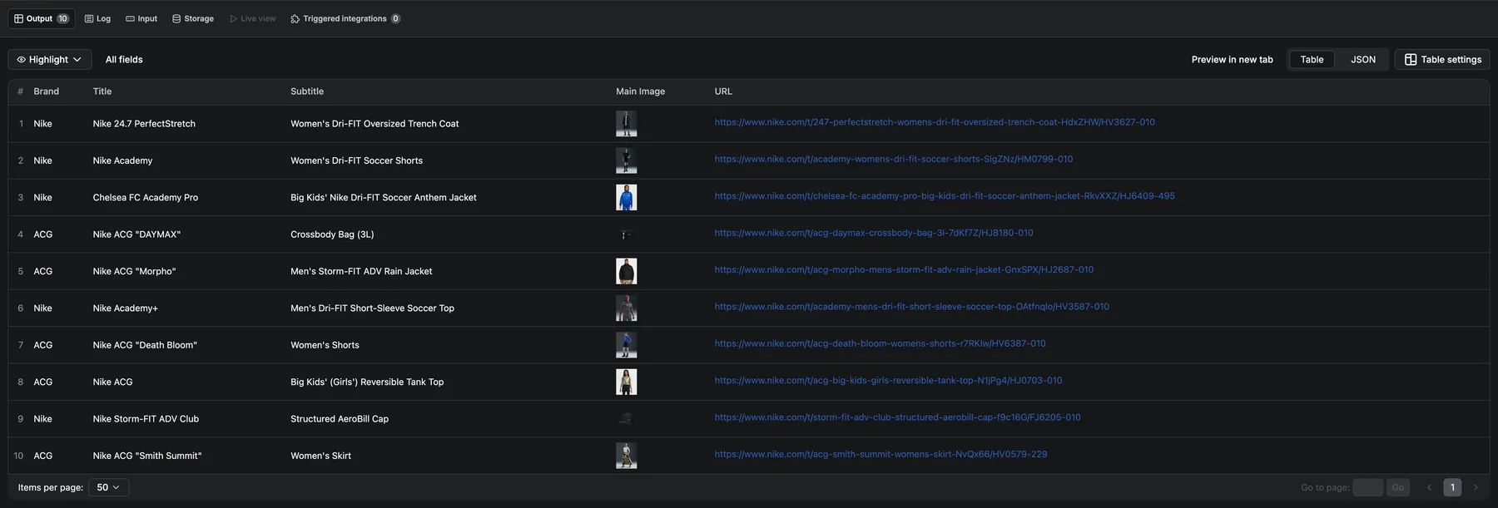Click the AeroBill Cap thumbnail
The height and width of the screenshot is (508, 1498).
(x=626, y=419)
